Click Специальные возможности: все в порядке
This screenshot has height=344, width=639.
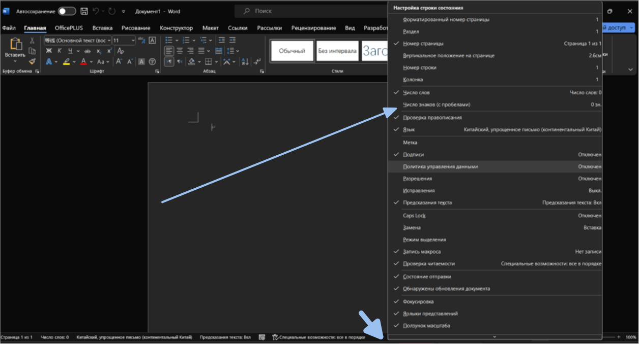coord(319,337)
